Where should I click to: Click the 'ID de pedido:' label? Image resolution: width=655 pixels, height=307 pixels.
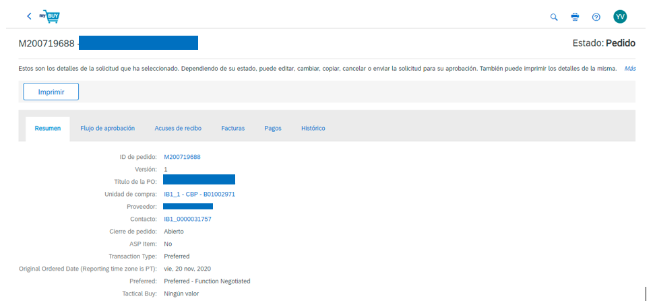point(138,158)
